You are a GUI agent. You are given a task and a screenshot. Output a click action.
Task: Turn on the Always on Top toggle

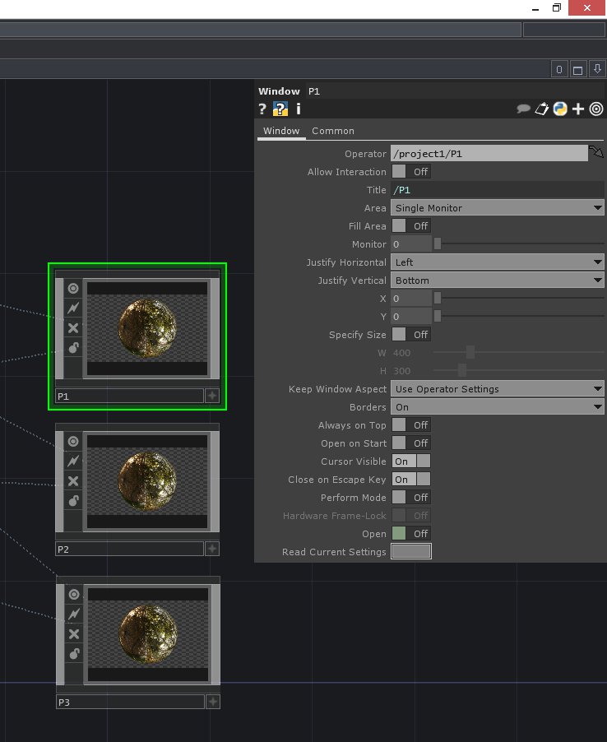point(410,425)
